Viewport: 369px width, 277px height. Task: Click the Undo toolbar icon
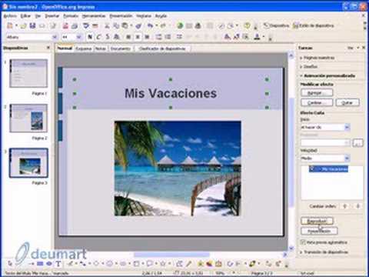tap(150, 25)
